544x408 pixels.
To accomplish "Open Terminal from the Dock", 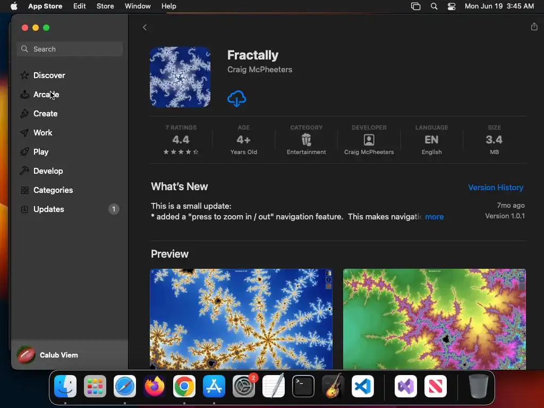I will coord(303,386).
